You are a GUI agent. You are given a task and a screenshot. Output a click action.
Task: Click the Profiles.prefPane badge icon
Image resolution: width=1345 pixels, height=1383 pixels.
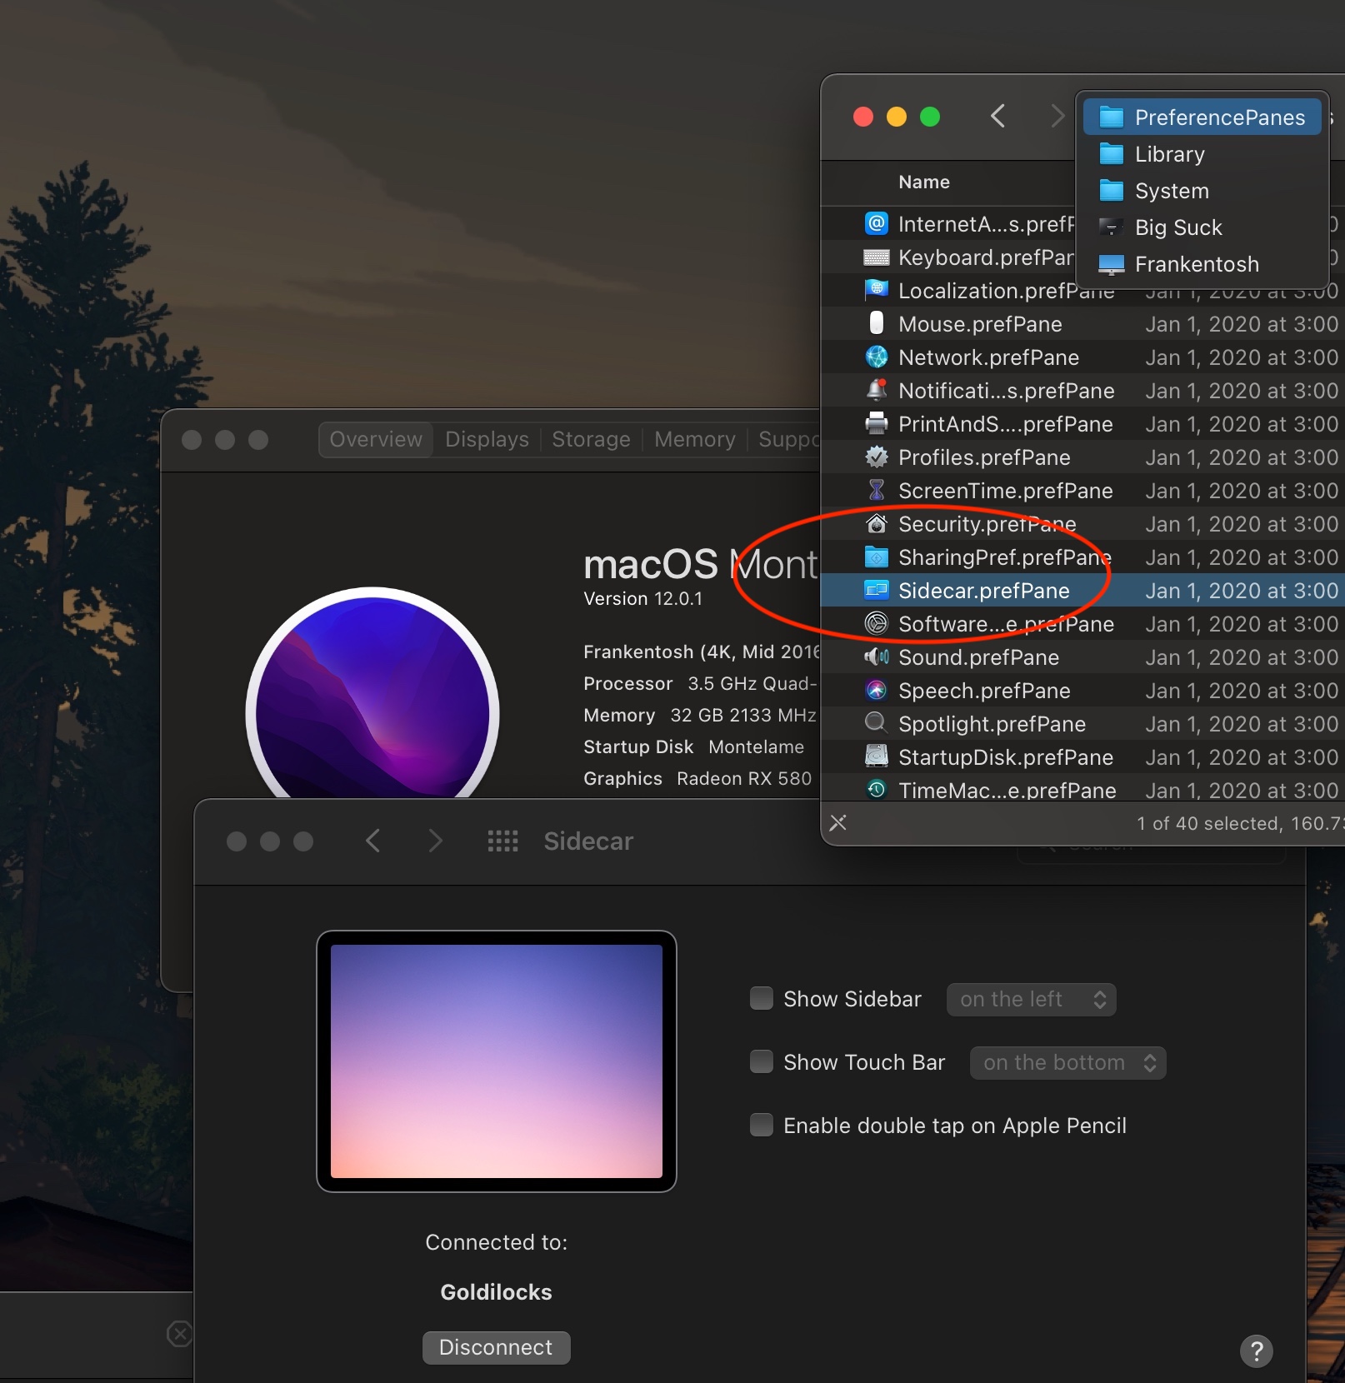[x=876, y=457]
